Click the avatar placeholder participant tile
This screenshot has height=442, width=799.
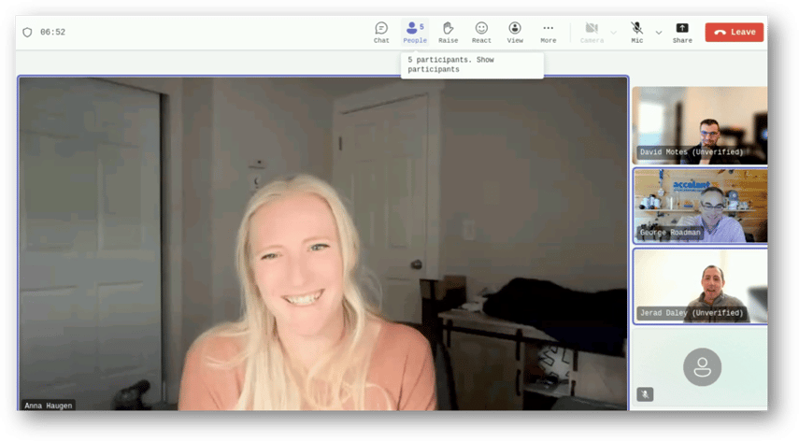point(700,367)
